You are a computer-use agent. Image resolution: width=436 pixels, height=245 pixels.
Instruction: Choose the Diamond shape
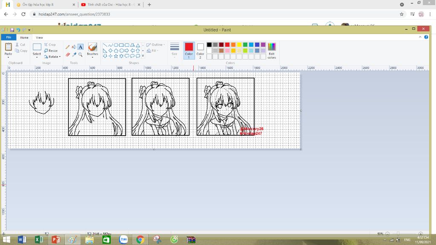110,51
